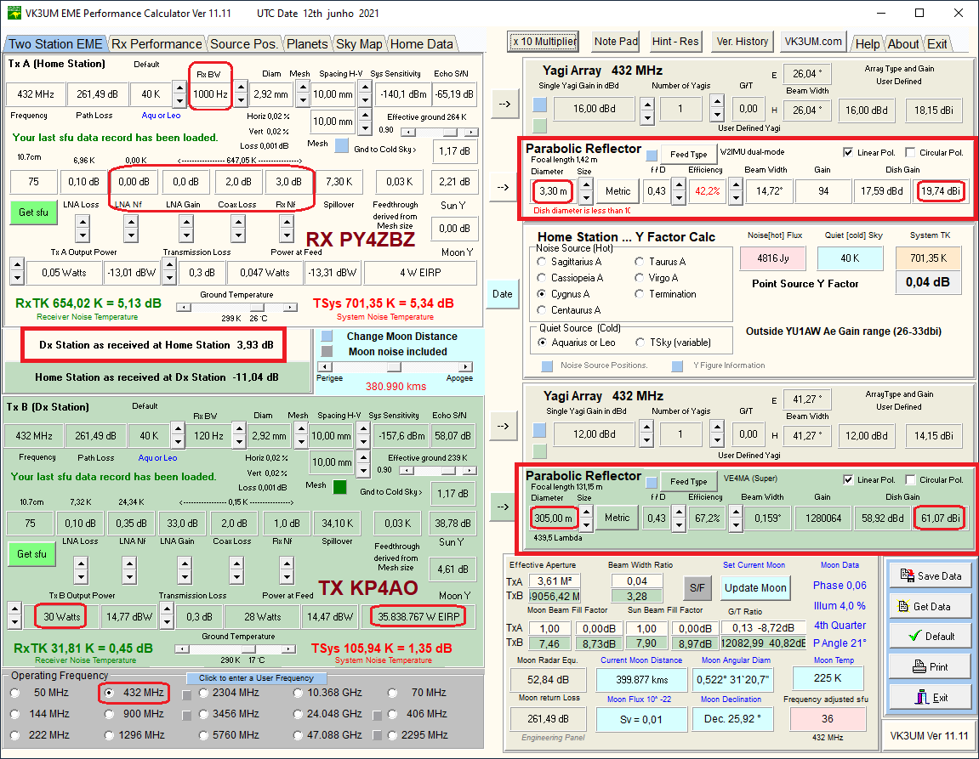
Task: Click the Rx BW stepper in Tx A
Action: tap(241, 94)
